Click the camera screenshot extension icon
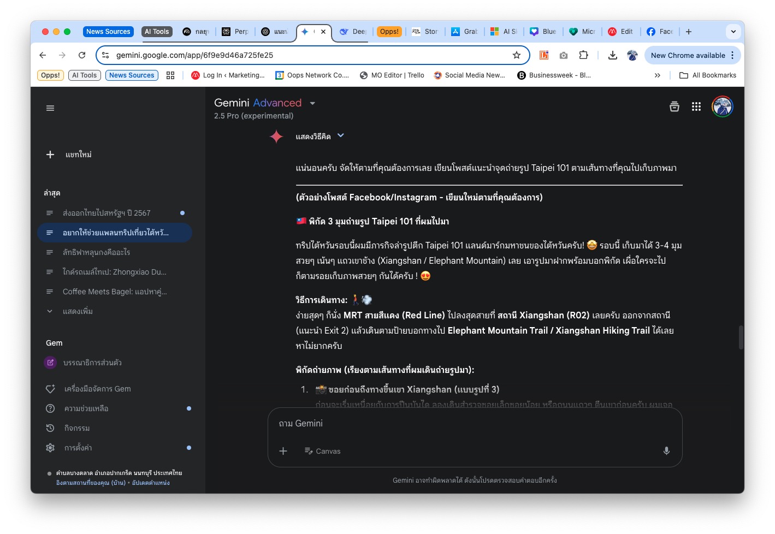 pyautogui.click(x=564, y=55)
